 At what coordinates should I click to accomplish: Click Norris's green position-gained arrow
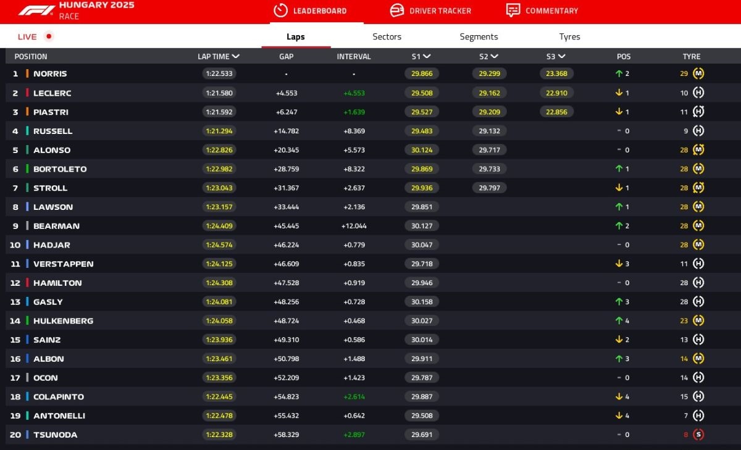(618, 73)
